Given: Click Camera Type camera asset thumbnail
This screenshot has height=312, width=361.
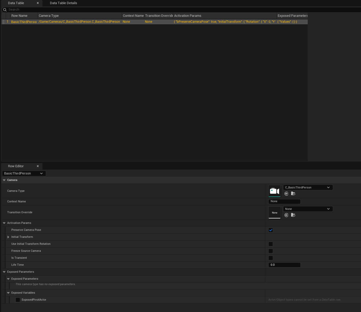Looking at the screenshot, I should coord(275,191).
